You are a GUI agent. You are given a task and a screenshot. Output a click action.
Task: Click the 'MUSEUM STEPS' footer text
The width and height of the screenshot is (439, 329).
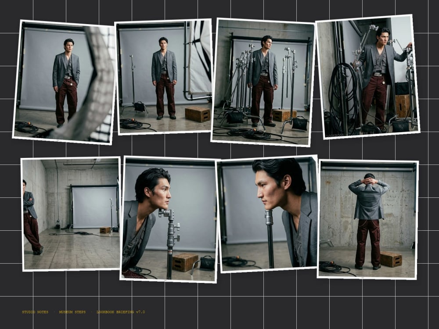pos(72,312)
